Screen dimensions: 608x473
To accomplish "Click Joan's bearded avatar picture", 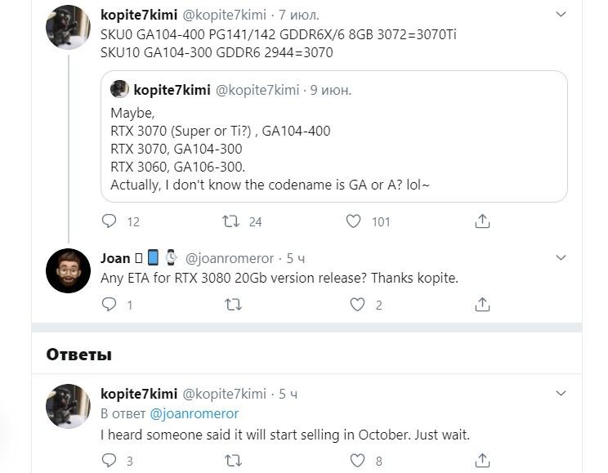I will pyautogui.click(x=68, y=270).
